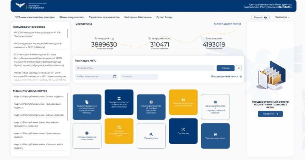Open Основы государственного строя tile
305x160 pixels.
pyautogui.click(x=119, y=131)
